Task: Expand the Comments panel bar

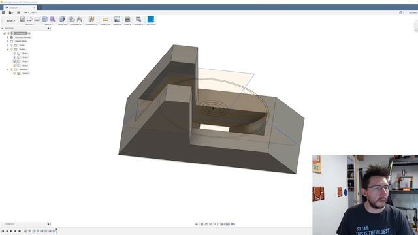Action: 25,224
